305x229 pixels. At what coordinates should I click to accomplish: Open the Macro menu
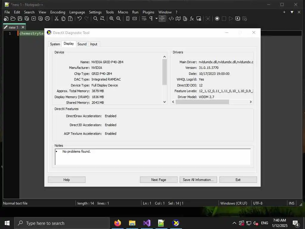click(x=123, y=12)
